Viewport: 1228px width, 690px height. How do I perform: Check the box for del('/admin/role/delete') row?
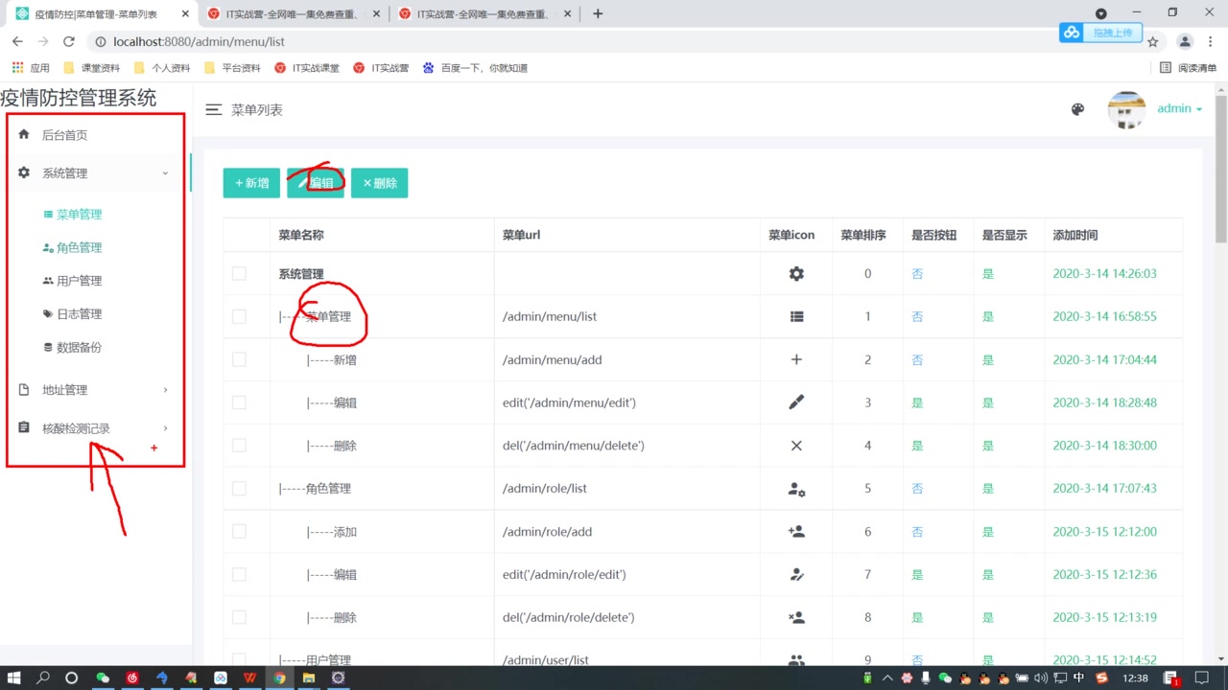point(239,617)
